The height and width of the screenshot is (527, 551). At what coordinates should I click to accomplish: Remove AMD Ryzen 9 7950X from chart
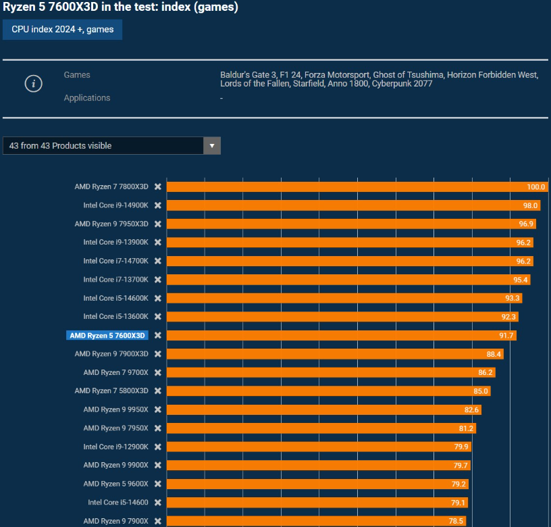pyautogui.click(x=158, y=428)
